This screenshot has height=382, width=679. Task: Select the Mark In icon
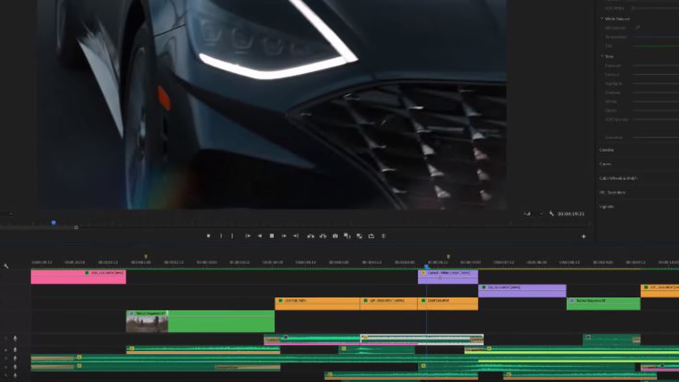(x=221, y=236)
